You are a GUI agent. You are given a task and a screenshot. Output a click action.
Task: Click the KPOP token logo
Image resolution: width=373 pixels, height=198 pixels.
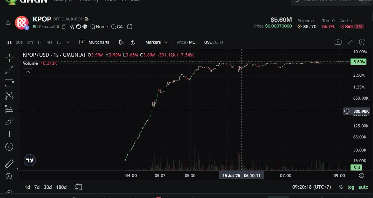(x=22, y=23)
